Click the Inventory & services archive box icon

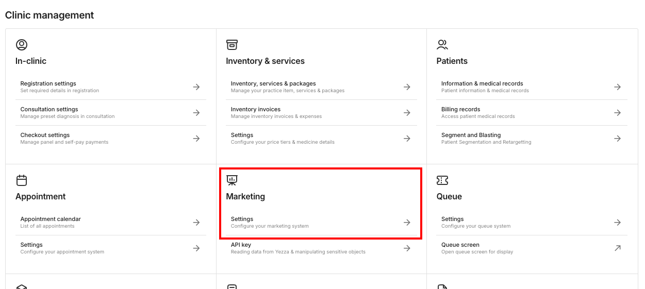point(232,45)
